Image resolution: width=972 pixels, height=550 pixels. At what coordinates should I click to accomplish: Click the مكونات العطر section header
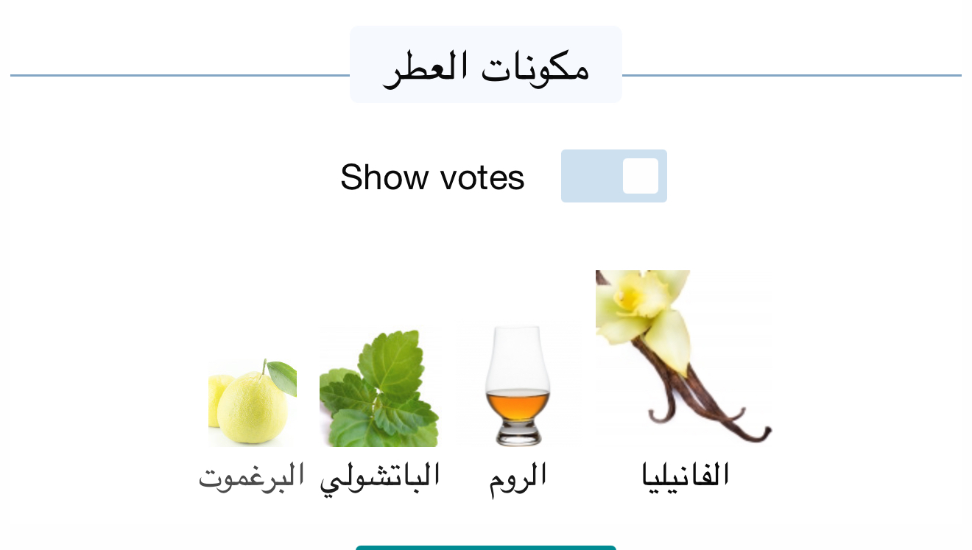[x=486, y=66]
